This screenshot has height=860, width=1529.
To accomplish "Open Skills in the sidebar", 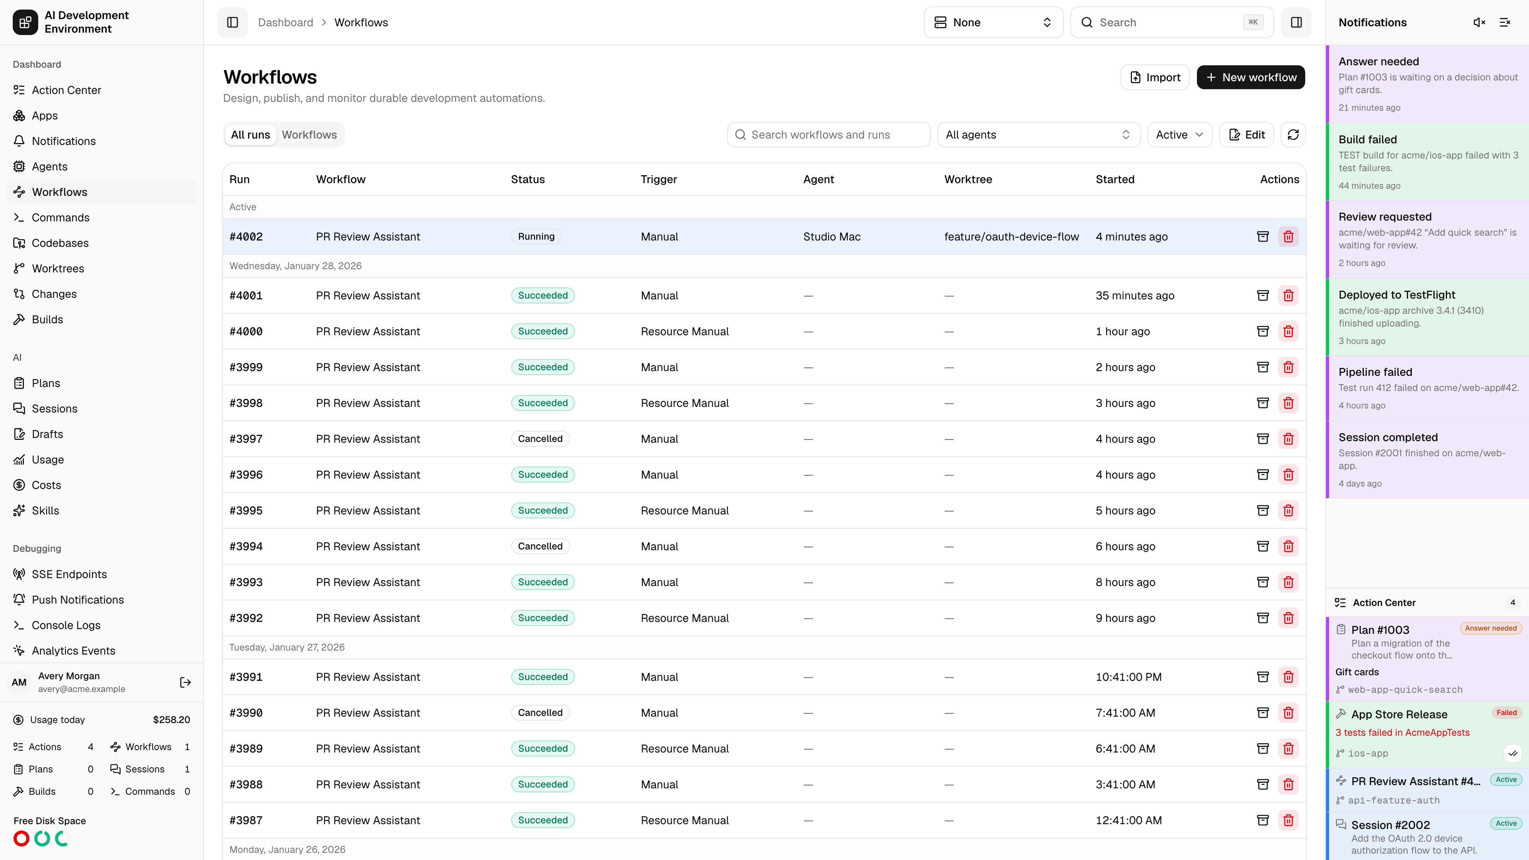I will click(x=102, y=511).
